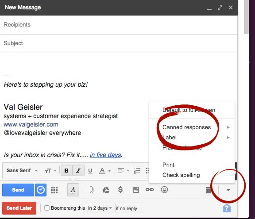The image size is (255, 219).
Task: Open the text color picker
Action: [105, 171]
